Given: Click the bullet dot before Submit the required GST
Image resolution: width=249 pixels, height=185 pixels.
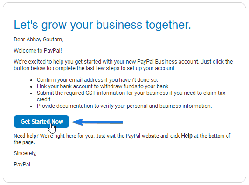Looking at the screenshot, I should (31, 93).
